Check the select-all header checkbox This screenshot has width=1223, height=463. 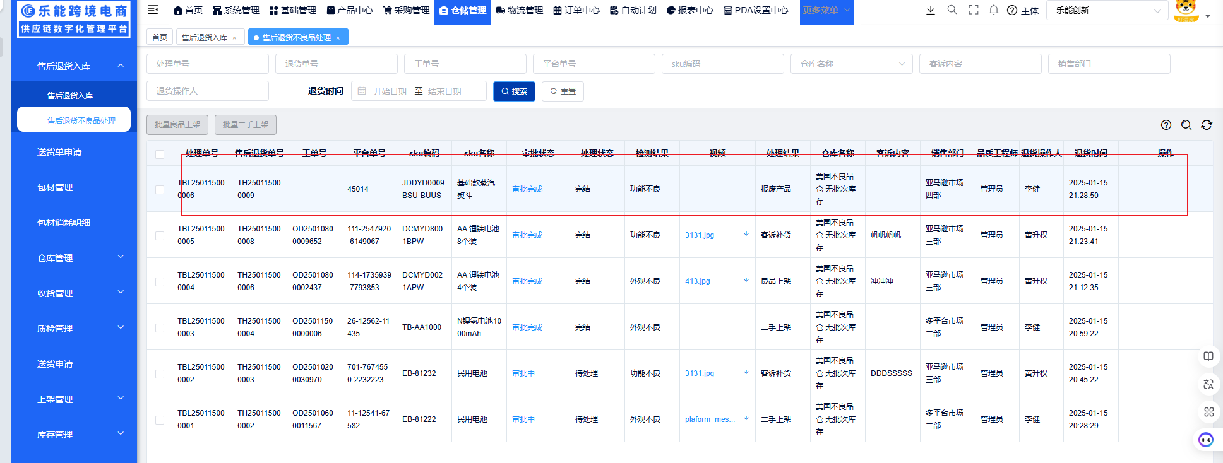click(x=160, y=154)
